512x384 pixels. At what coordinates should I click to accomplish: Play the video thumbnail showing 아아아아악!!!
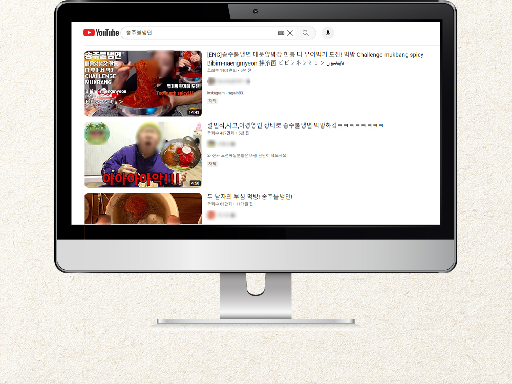point(143,155)
